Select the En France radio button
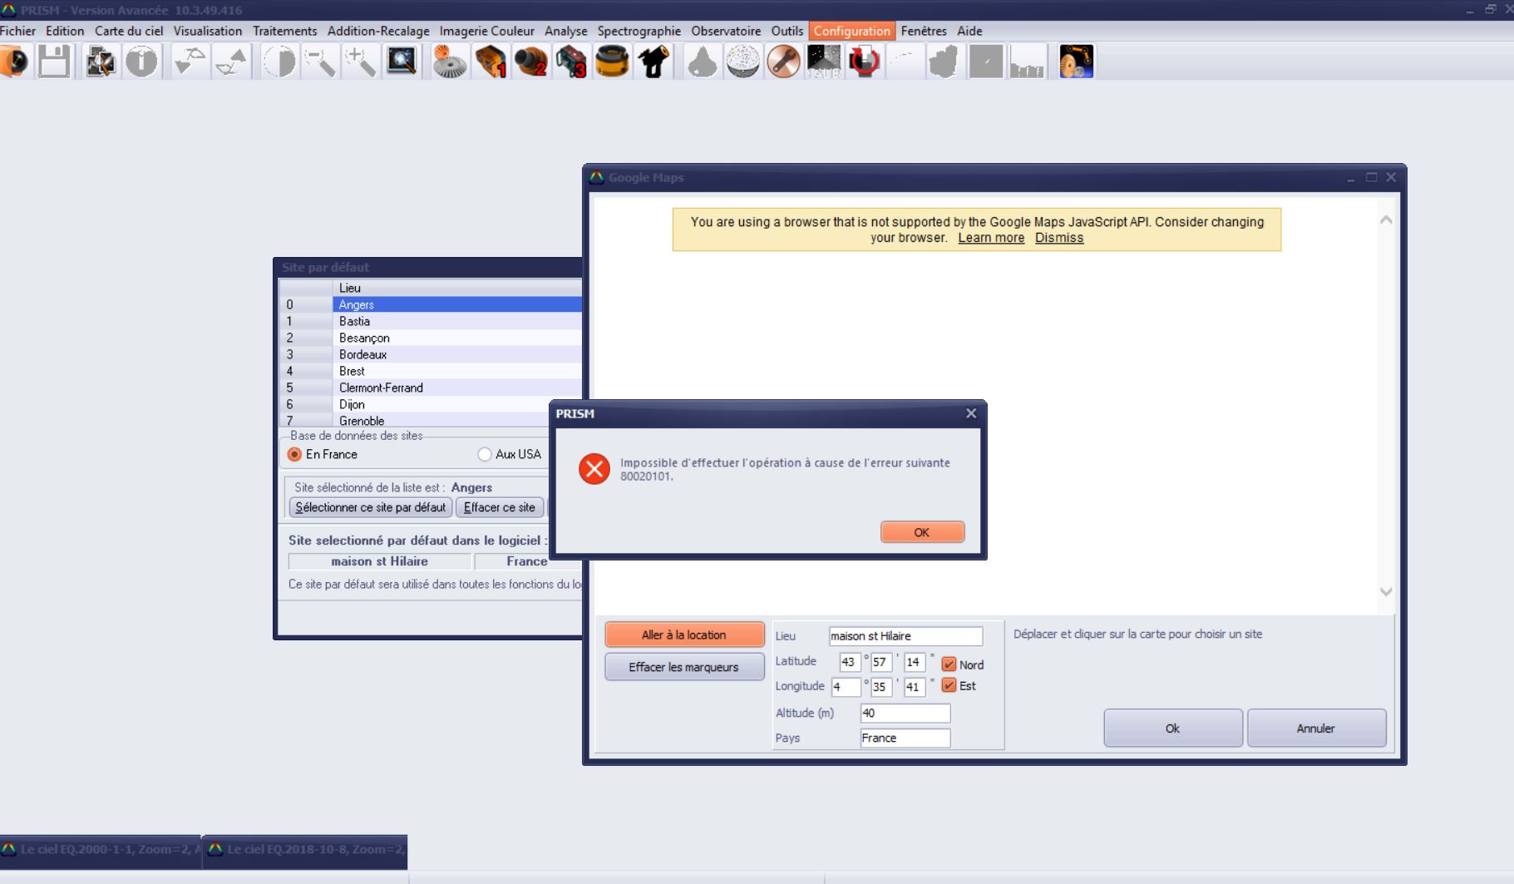1514x884 pixels. (294, 454)
